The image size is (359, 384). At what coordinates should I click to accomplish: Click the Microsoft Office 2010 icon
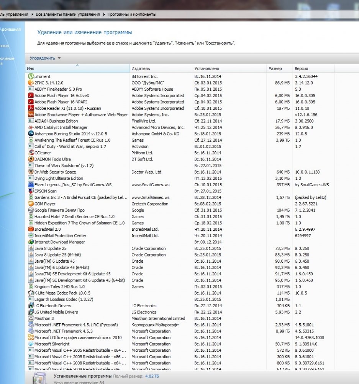(x=31, y=338)
